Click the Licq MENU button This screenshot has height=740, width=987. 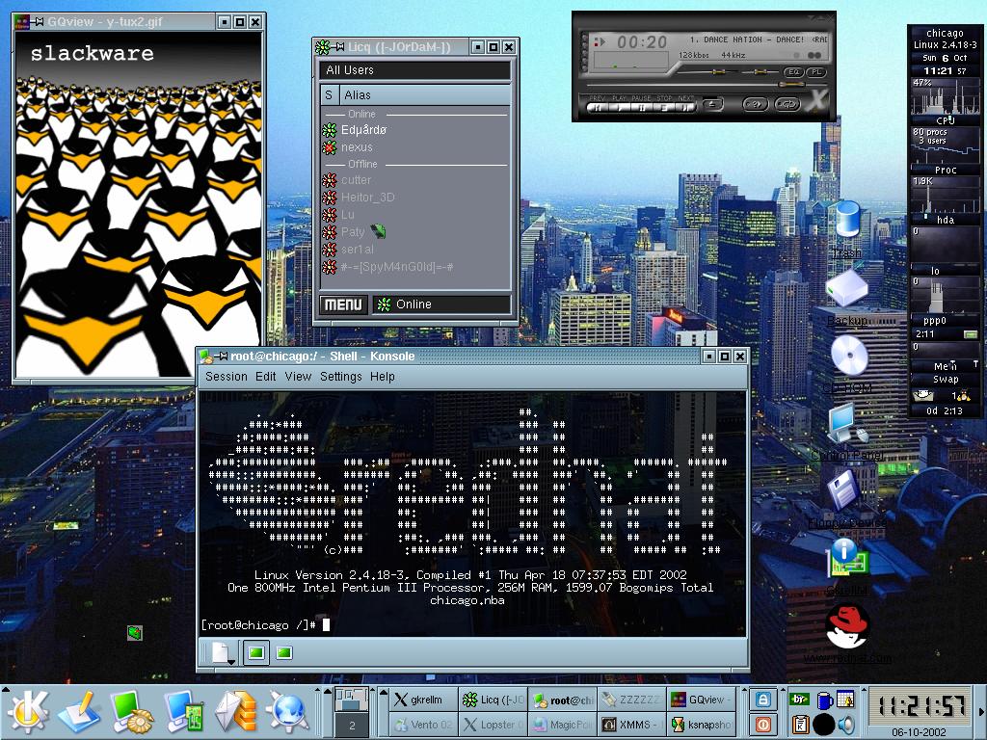tap(343, 304)
